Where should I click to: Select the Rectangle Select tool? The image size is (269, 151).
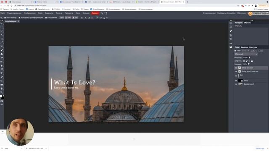coord(2,27)
